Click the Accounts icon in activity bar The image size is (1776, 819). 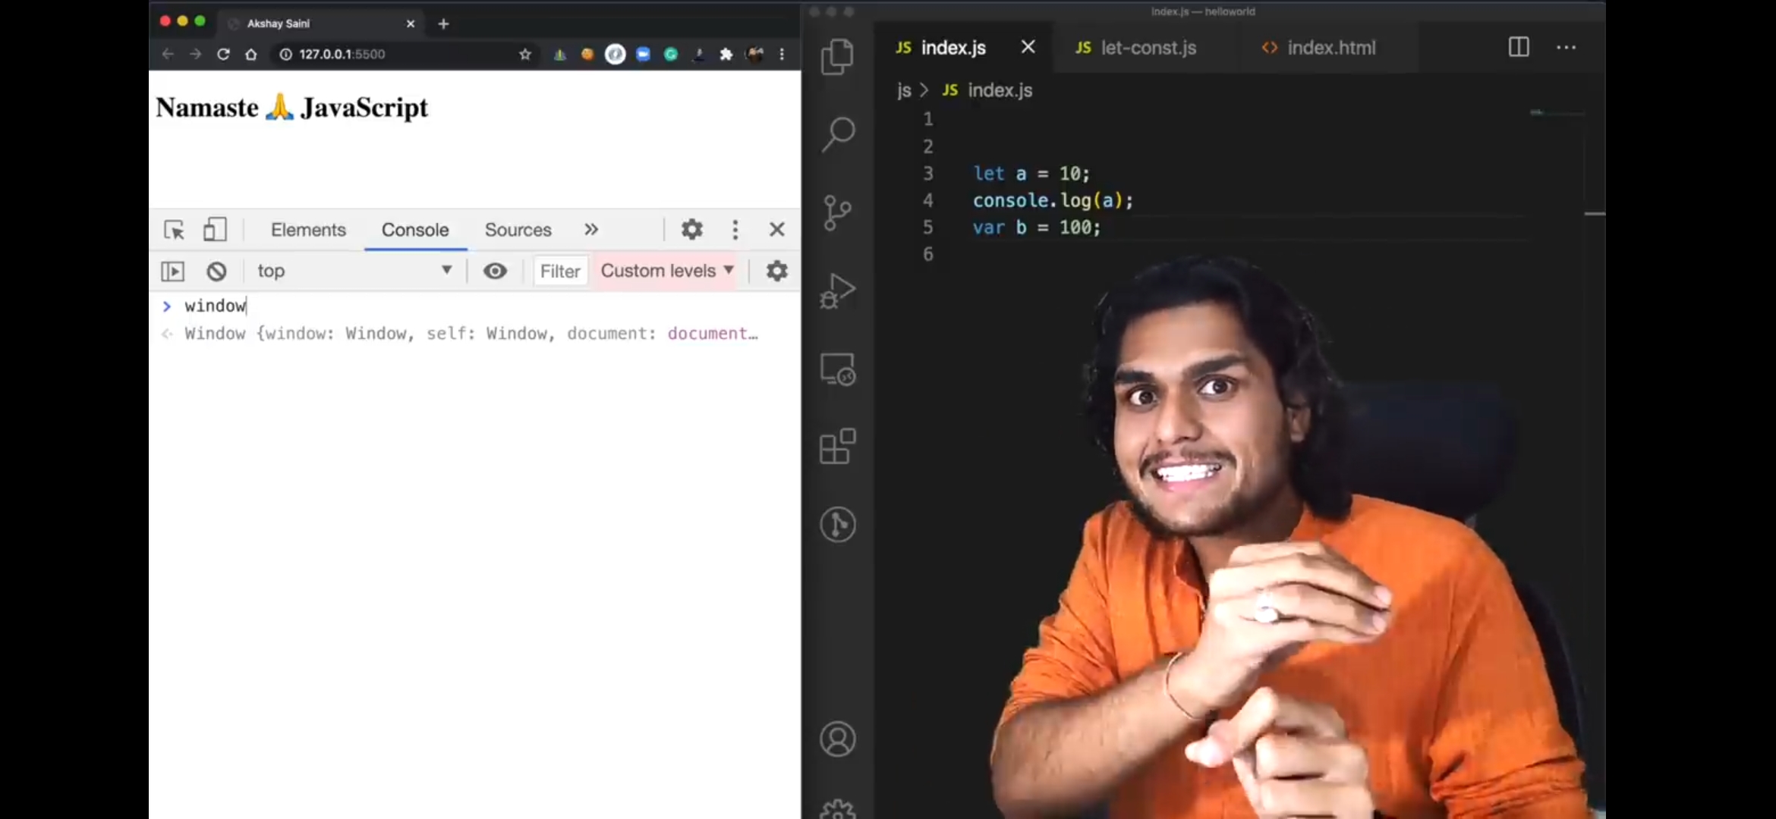click(x=837, y=739)
